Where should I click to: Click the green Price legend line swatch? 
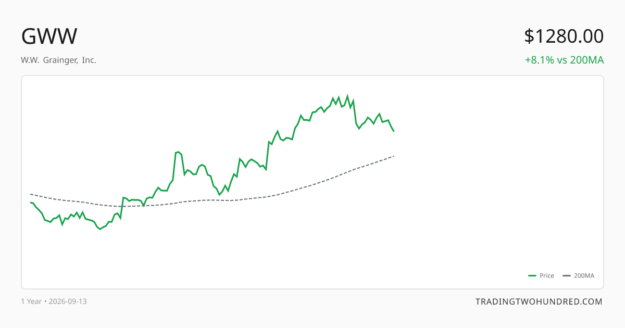point(532,276)
